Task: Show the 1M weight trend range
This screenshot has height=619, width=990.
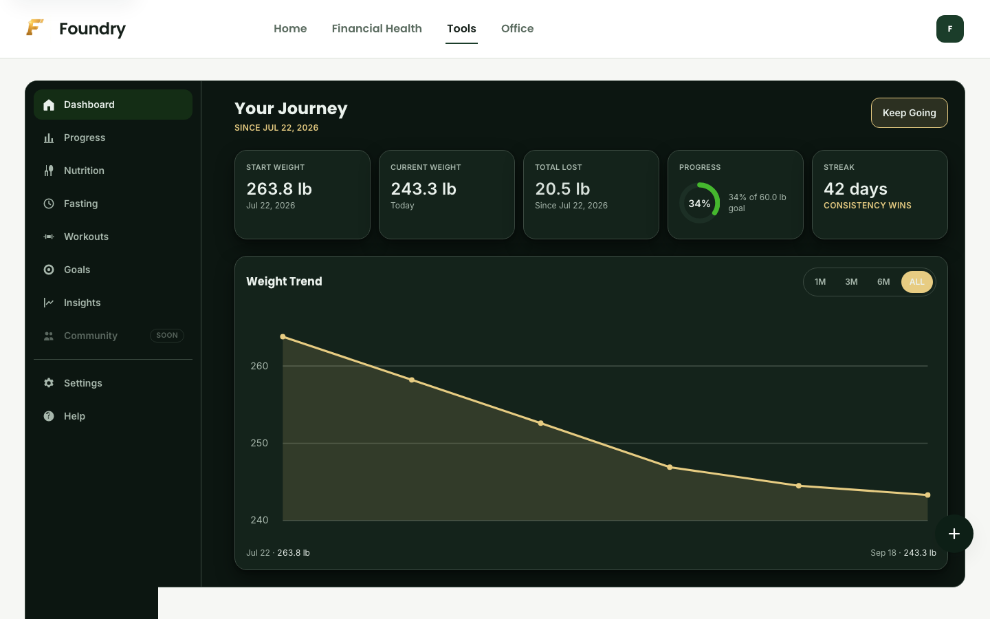Action: pyautogui.click(x=820, y=282)
